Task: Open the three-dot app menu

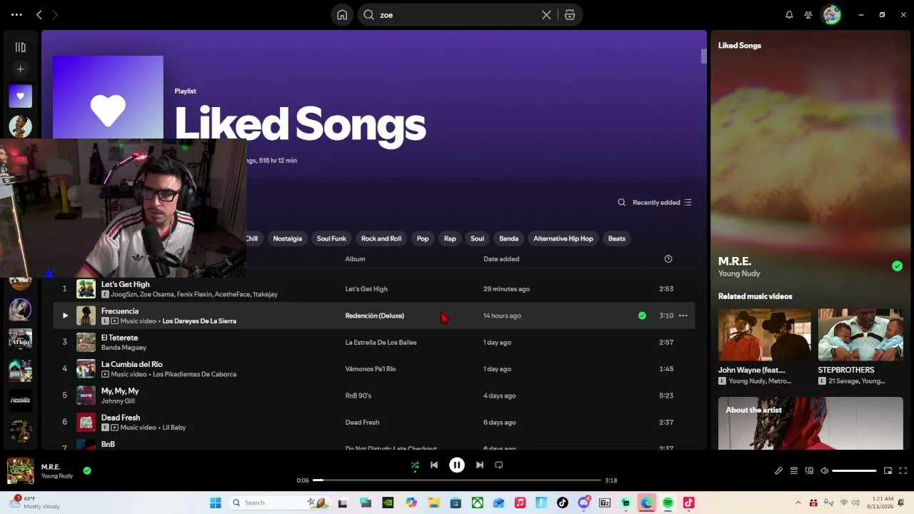Action: coord(16,15)
